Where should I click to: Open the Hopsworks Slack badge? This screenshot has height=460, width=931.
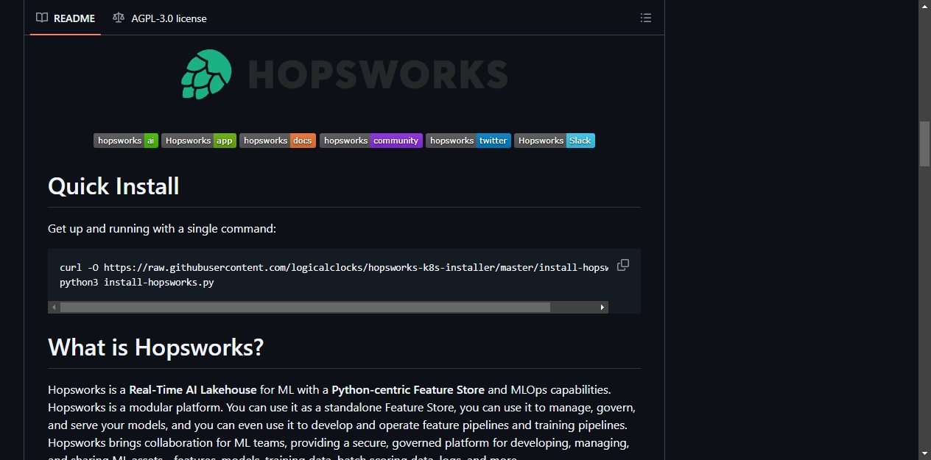click(555, 141)
